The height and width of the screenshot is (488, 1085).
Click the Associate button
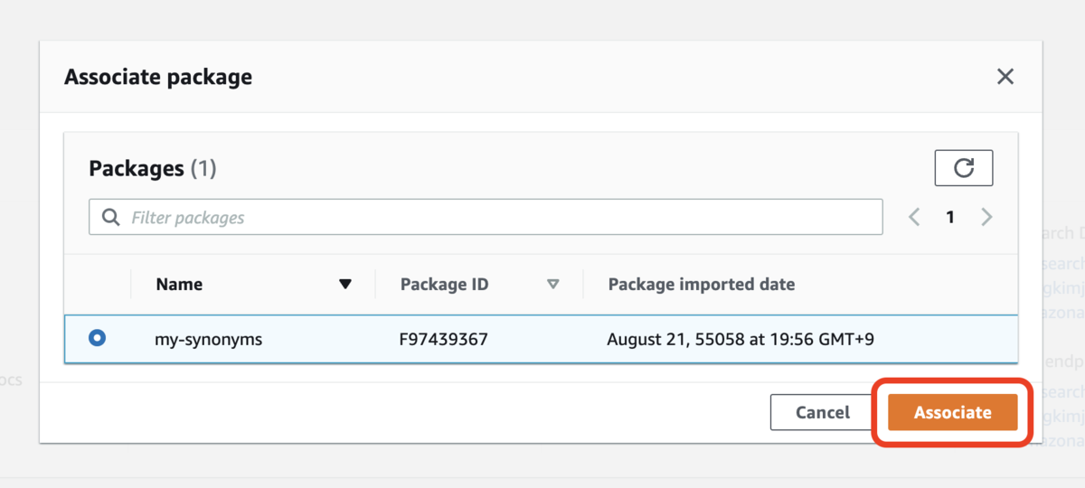(952, 412)
